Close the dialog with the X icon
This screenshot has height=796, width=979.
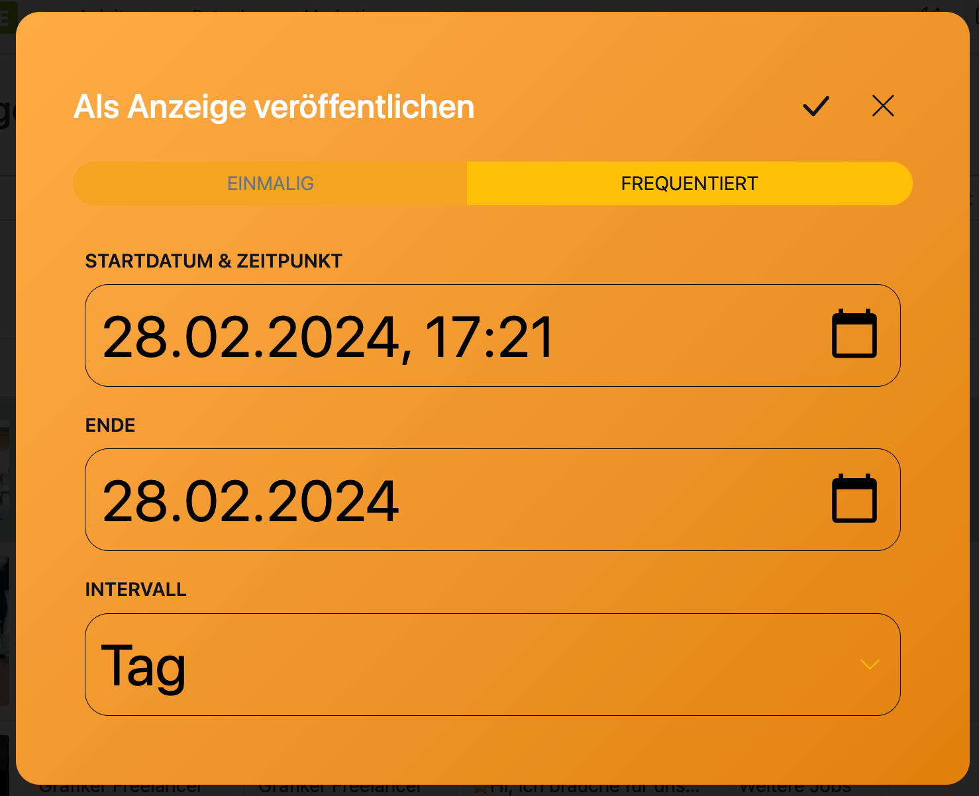coord(883,106)
